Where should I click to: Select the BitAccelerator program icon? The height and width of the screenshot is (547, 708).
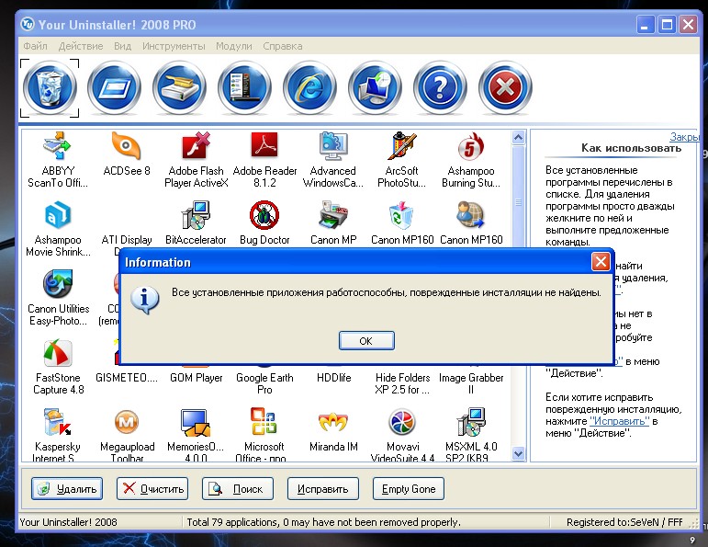click(196, 215)
